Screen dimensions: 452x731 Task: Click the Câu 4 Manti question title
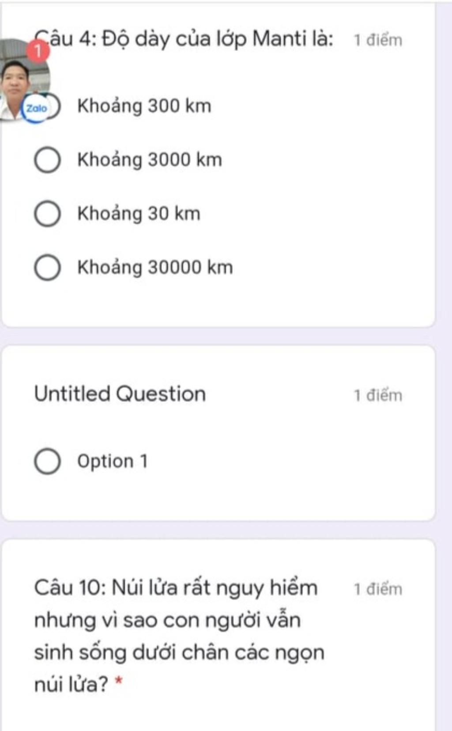pos(184,39)
